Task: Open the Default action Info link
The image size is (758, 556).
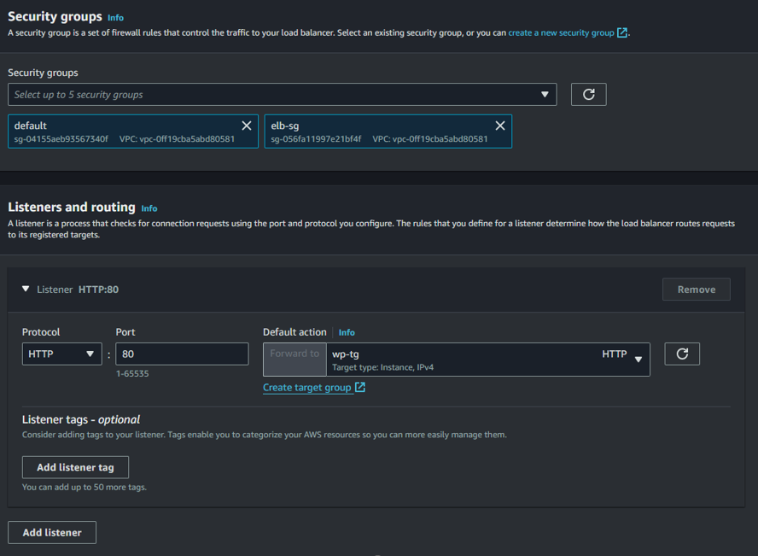Action: (x=347, y=332)
